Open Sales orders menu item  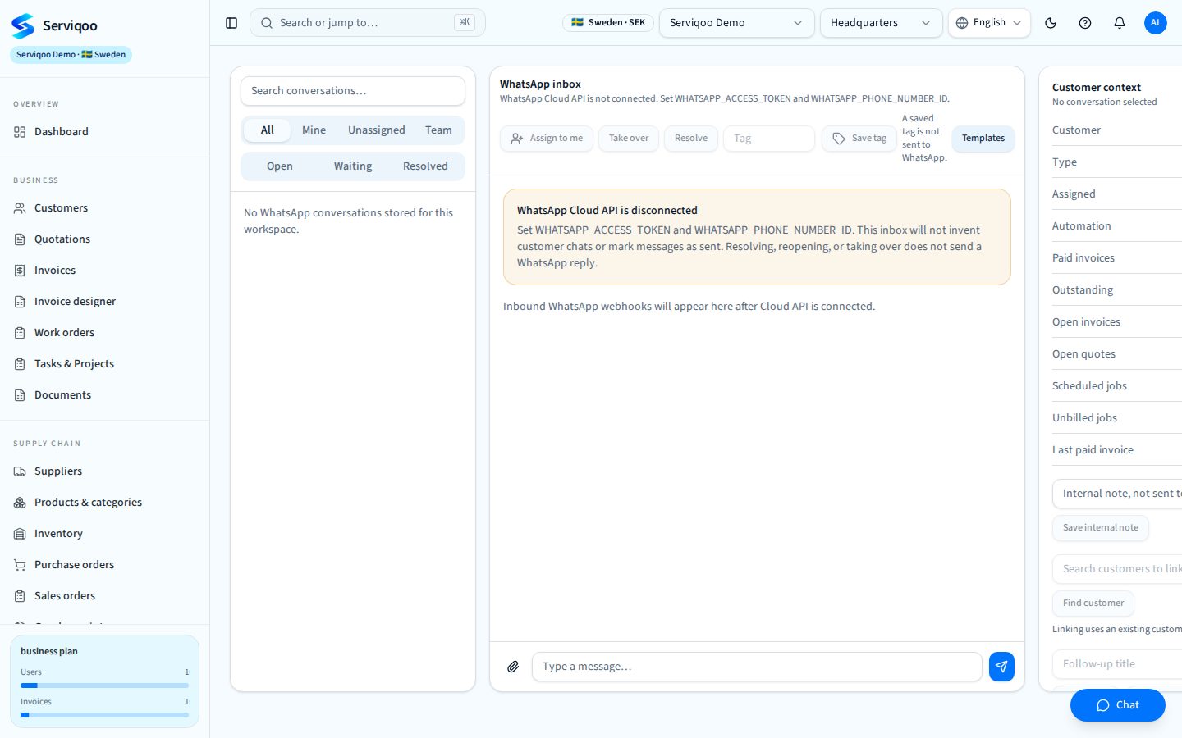tap(104, 596)
